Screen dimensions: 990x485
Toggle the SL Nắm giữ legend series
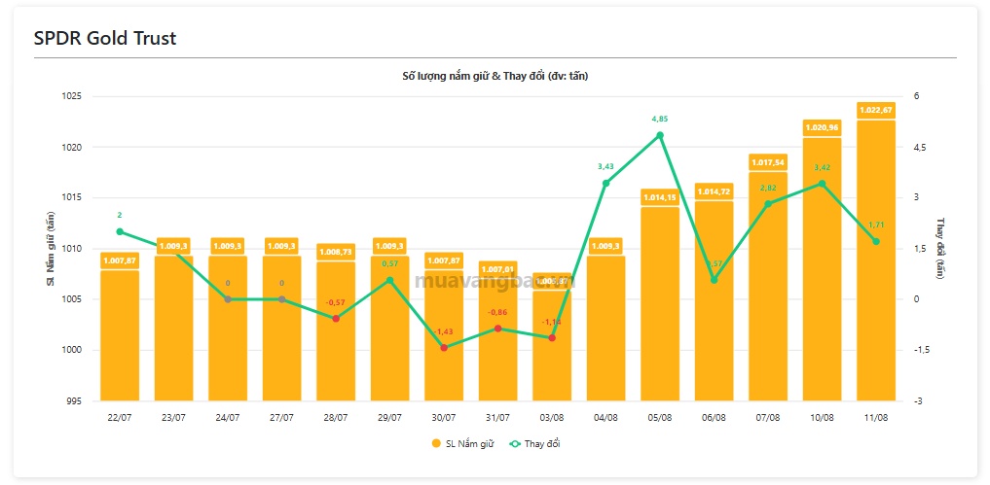[462, 443]
